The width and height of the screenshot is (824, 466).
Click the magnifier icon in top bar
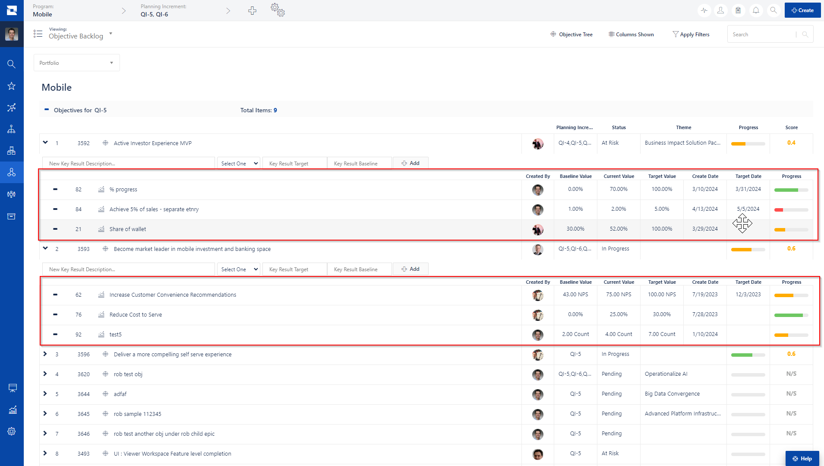pos(773,10)
